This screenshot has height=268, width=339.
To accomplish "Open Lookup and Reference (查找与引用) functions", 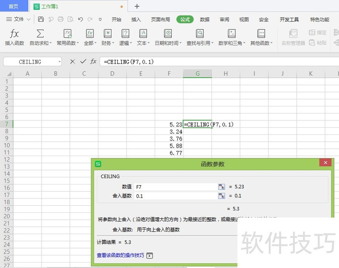I will tap(200, 34).
